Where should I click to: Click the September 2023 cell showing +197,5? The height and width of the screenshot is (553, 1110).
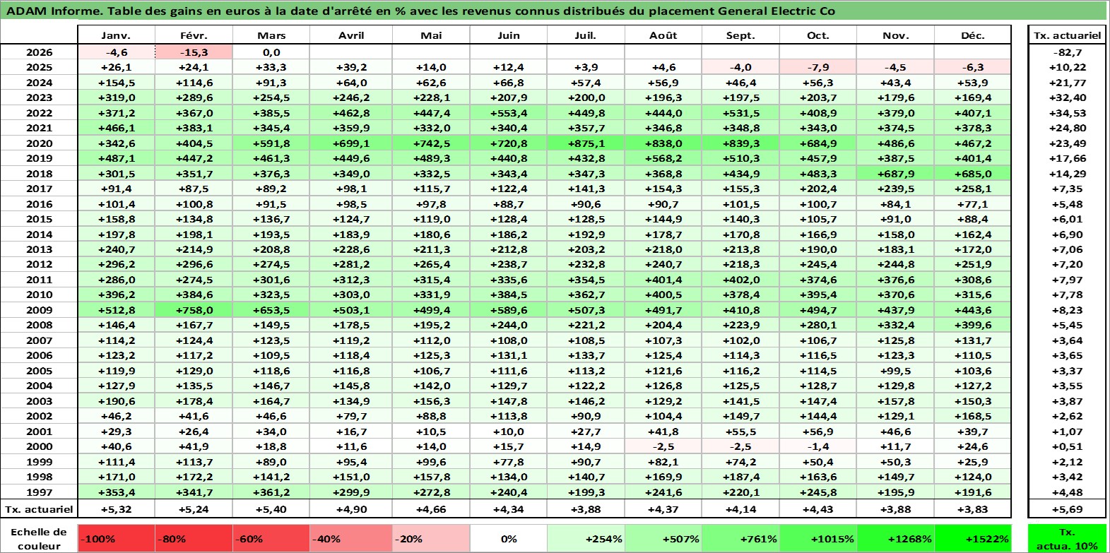(740, 97)
